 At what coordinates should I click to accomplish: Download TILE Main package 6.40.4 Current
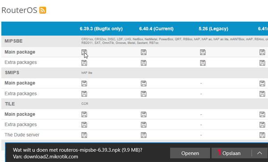pyautogui.click(x=143, y=114)
